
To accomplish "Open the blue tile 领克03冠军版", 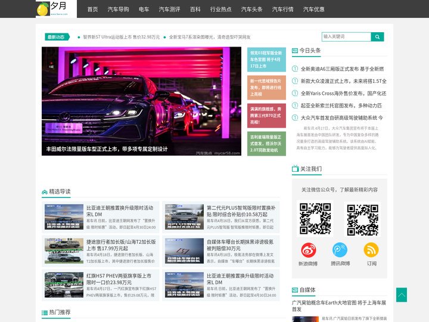I will point(266,60).
